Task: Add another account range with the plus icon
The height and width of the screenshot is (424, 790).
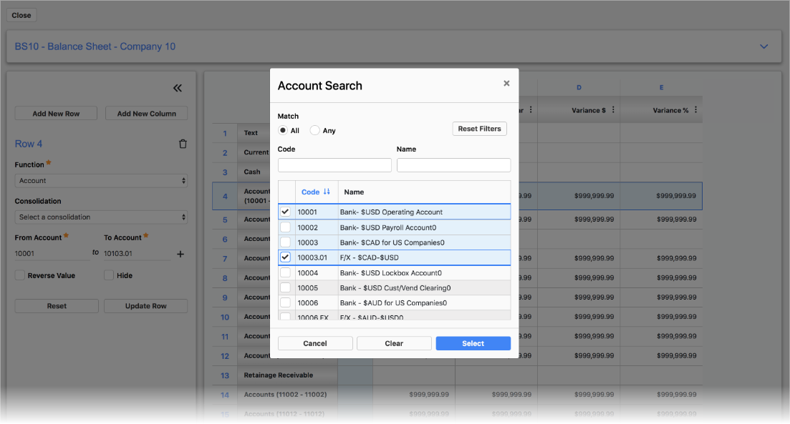Action: click(180, 253)
